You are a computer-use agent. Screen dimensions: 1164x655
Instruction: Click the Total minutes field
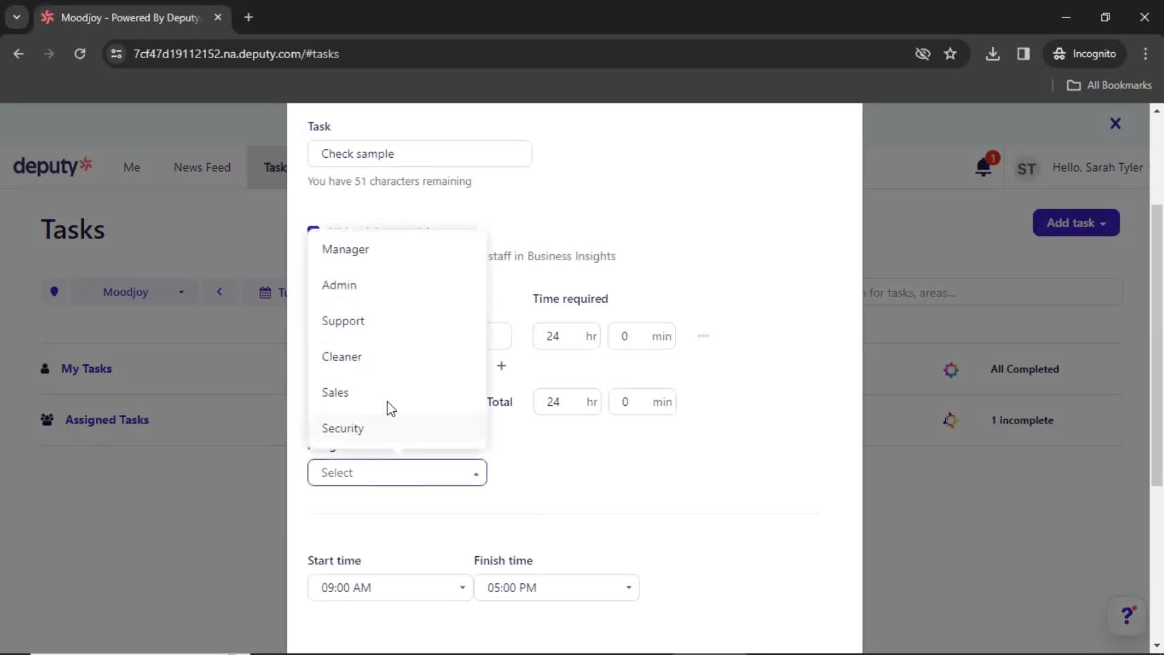(x=642, y=401)
